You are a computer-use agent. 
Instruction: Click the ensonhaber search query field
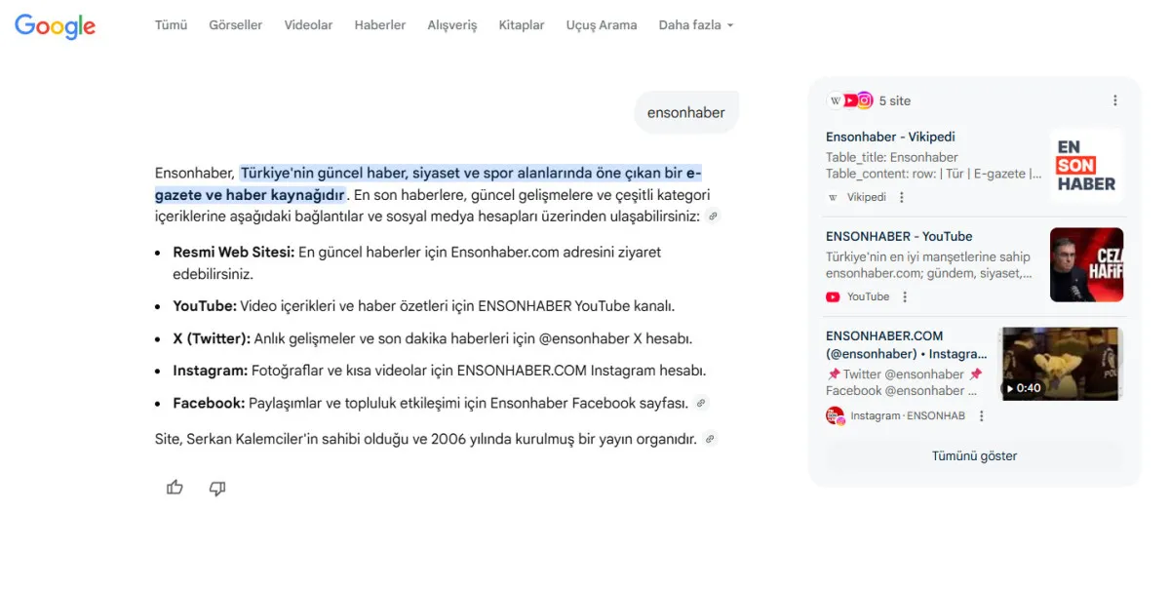tap(686, 112)
